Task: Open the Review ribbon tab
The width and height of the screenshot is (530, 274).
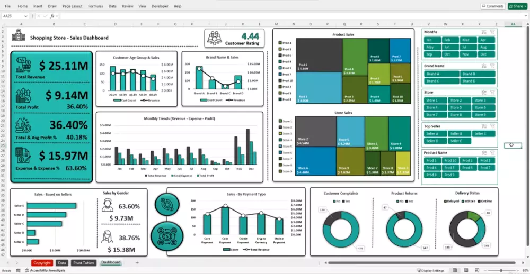Action: (127, 6)
